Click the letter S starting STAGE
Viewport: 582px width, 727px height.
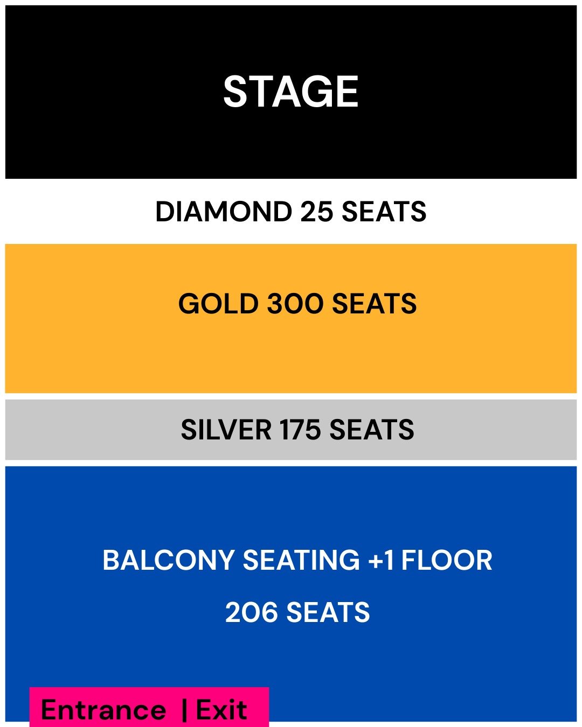[235, 92]
